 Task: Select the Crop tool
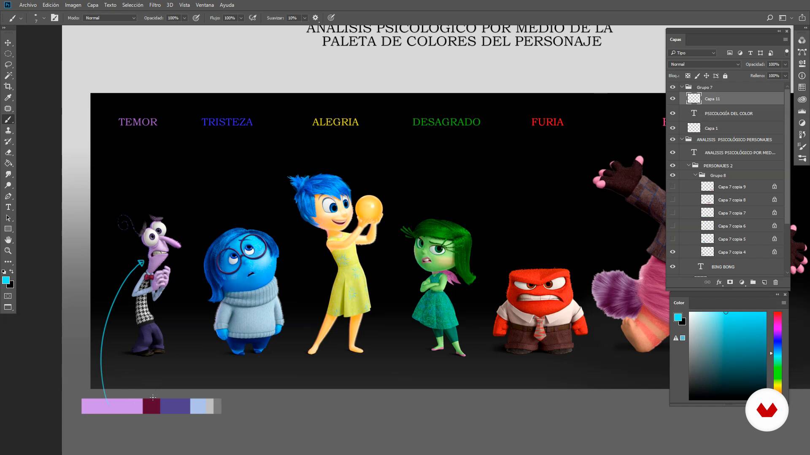pyautogui.click(x=8, y=87)
